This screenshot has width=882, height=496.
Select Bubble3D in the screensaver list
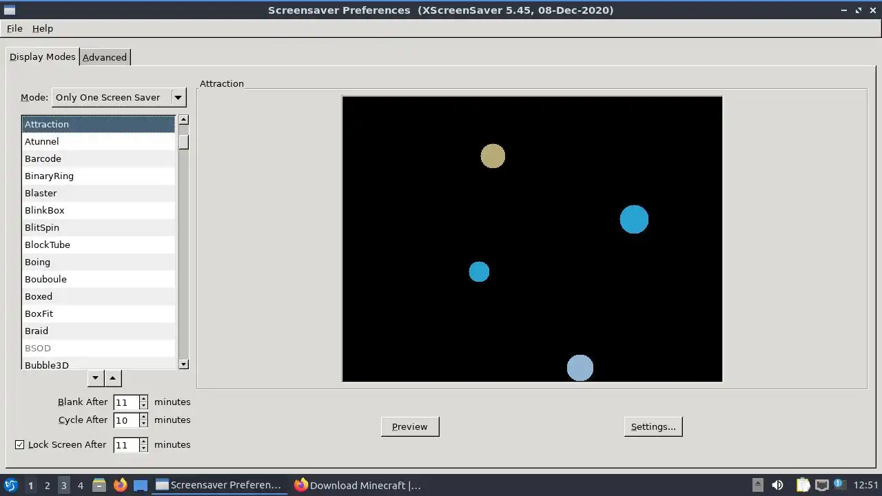tap(99, 364)
